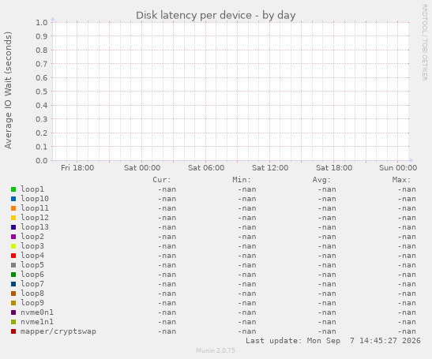Click the nvme0n1 purple legend swatch
Viewport: 432px width, 359px height.
coord(13,312)
